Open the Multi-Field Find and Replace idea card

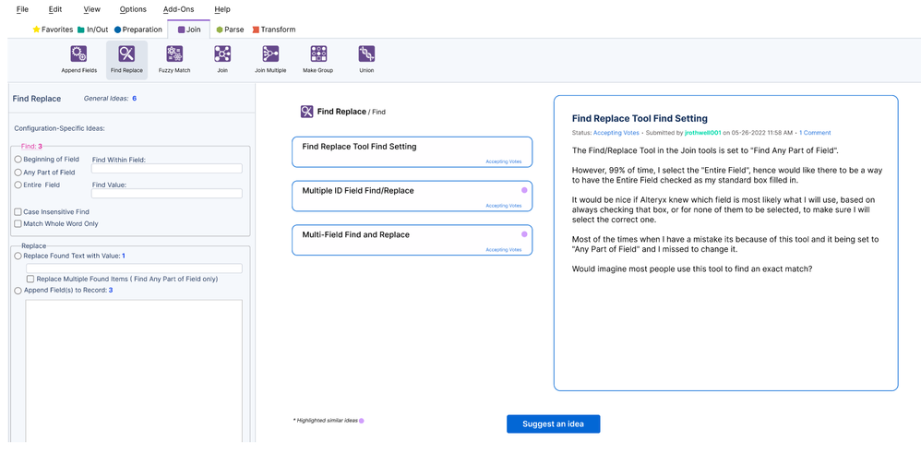(413, 240)
